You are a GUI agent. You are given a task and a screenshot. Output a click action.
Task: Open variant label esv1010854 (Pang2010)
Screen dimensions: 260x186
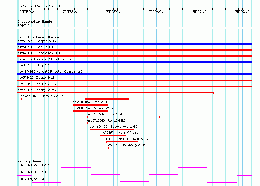coord(91,102)
